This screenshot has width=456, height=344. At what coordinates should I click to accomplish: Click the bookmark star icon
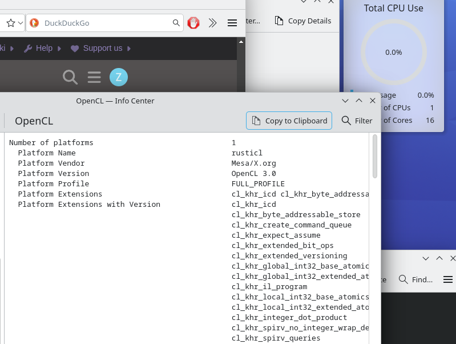click(10, 23)
